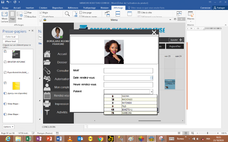Paste clipboard item DESKTOP-4SFGRMC

pyautogui.click(x=16, y=62)
